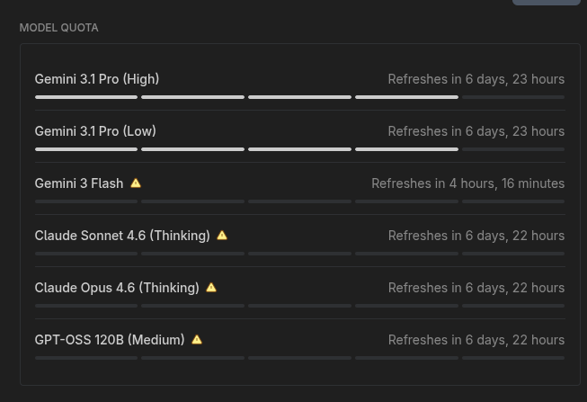Select the Gemini 3.1 Pro (Low) model name
The height and width of the screenshot is (402, 587).
(95, 131)
